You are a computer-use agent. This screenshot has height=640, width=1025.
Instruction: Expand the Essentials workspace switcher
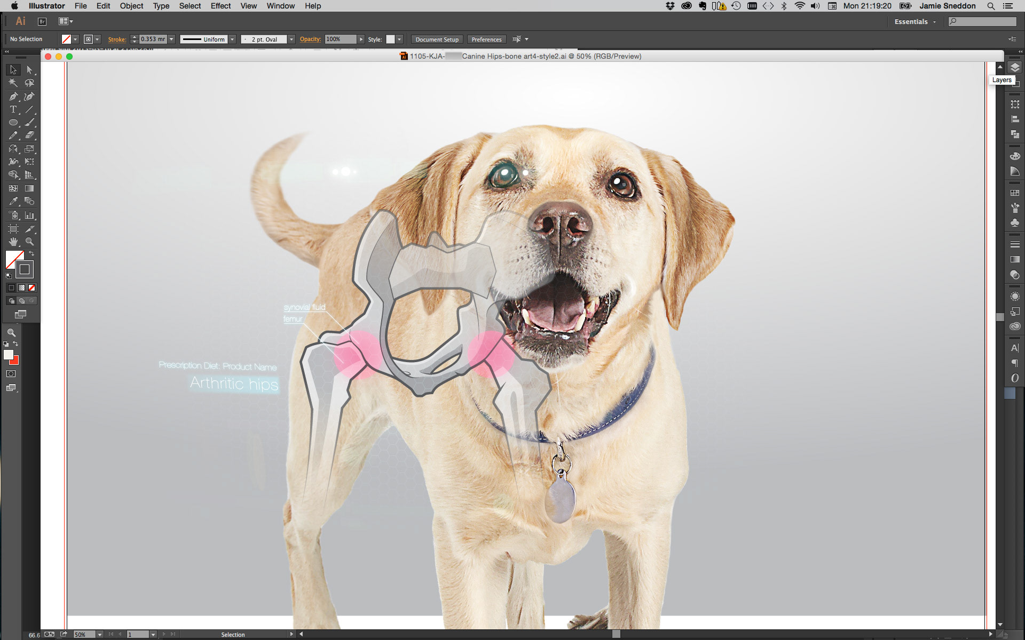915,22
